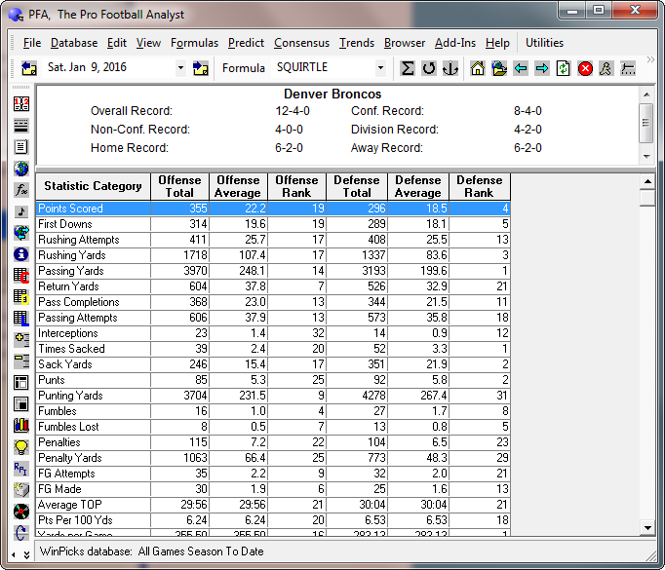The height and width of the screenshot is (570, 665).
Task: Open the Formulas menu
Action: (194, 43)
